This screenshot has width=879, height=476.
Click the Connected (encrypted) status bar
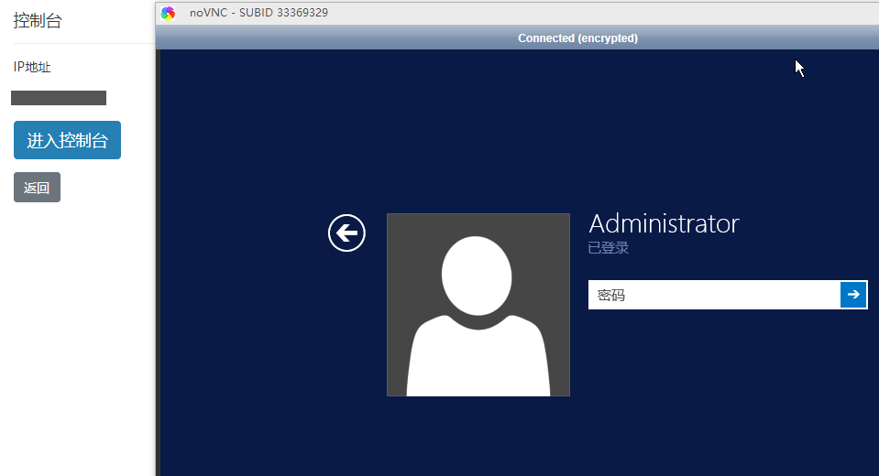click(577, 38)
